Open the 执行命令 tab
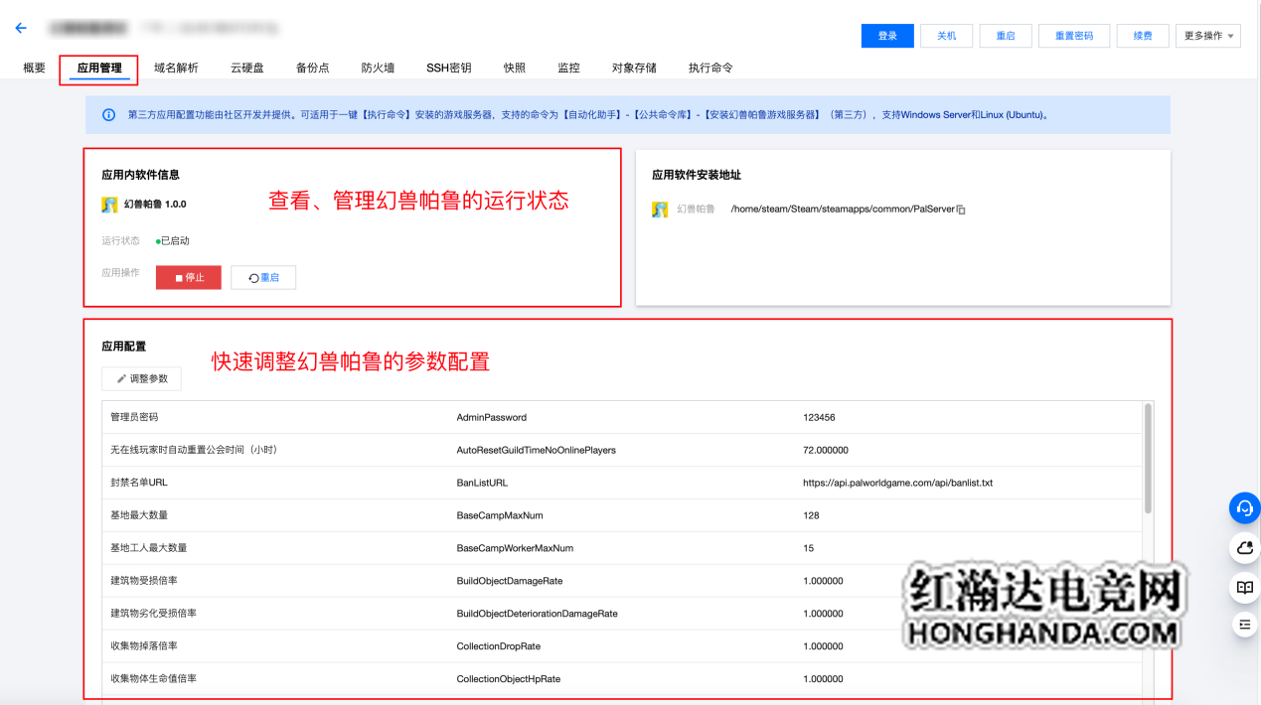 tap(710, 68)
